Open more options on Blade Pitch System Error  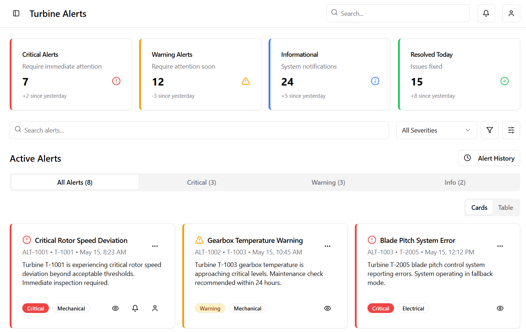point(500,246)
